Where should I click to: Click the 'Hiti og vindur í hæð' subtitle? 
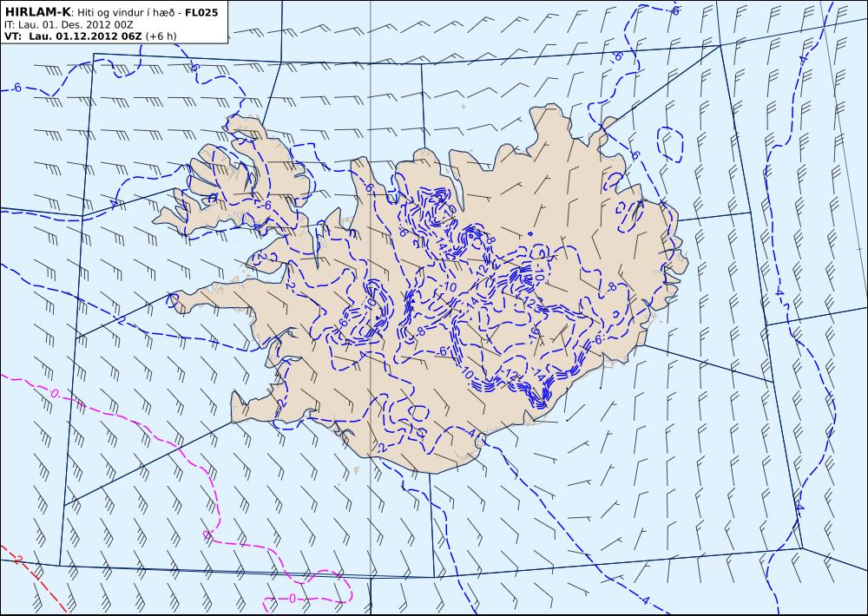coord(125,13)
